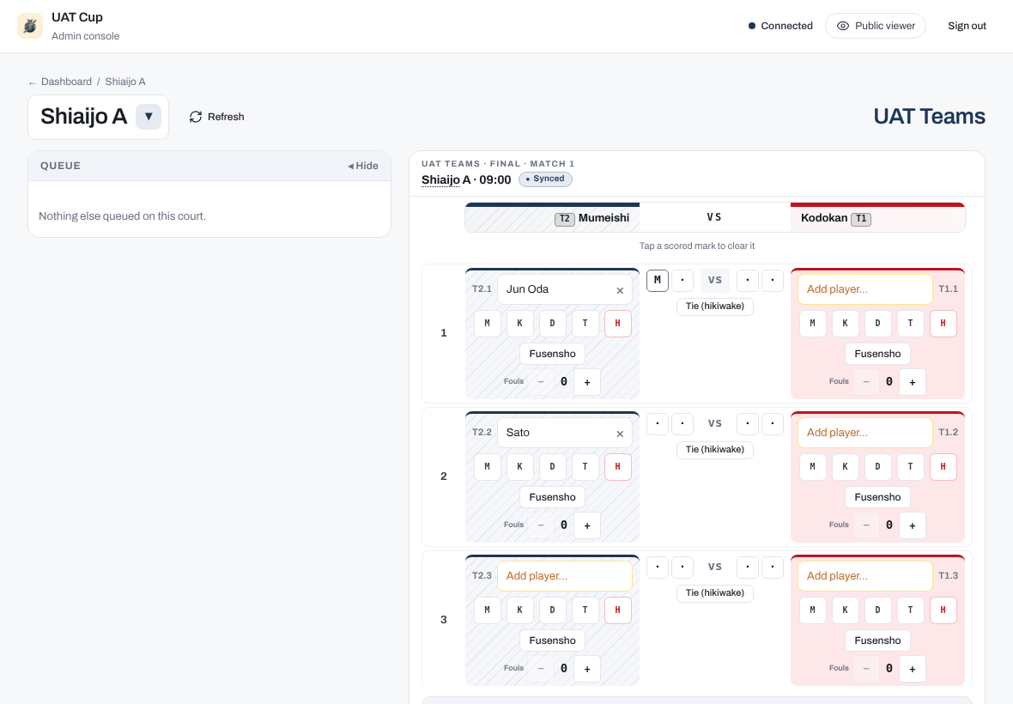Image resolution: width=1013 pixels, height=704 pixels.
Task: Click the Connected status indicator
Action: coord(780,26)
